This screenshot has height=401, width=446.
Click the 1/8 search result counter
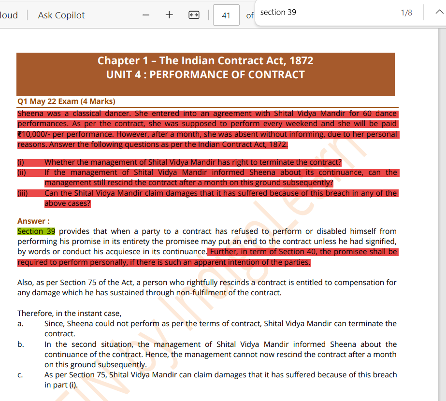coord(406,13)
